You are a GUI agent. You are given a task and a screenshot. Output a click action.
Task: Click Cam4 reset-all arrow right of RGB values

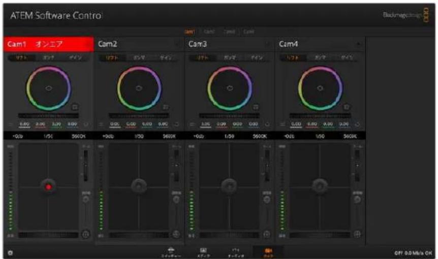click(x=357, y=124)
